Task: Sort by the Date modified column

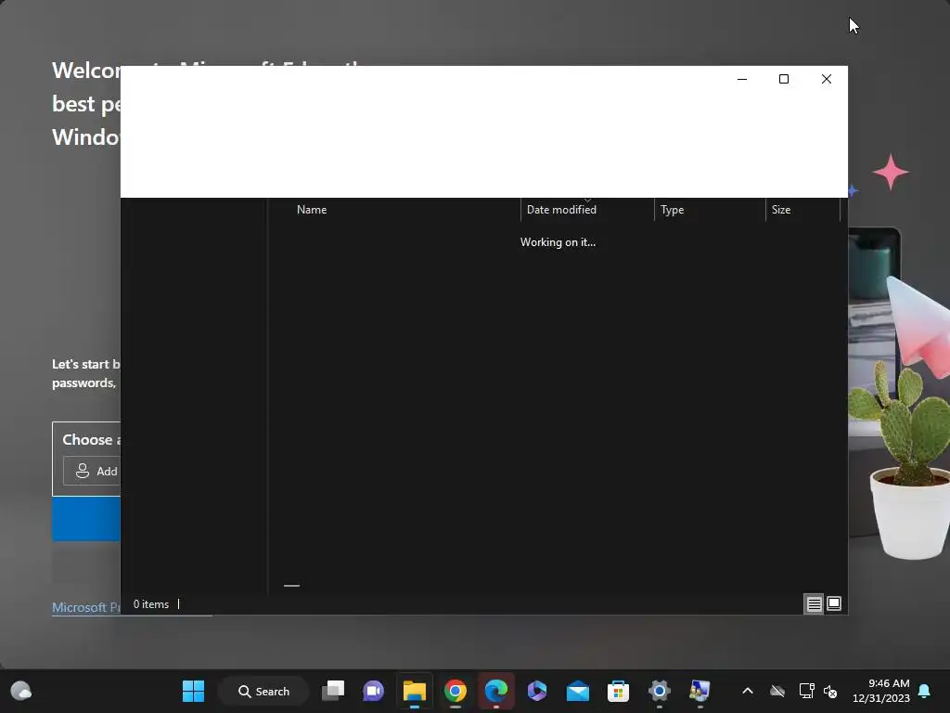Action: coord(587,210)
